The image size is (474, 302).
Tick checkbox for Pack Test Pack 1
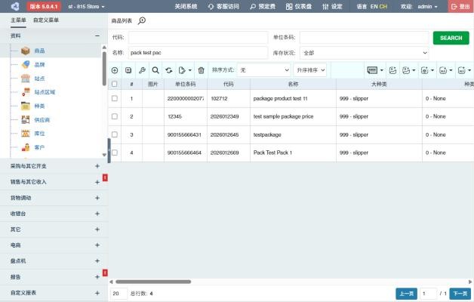114,153
